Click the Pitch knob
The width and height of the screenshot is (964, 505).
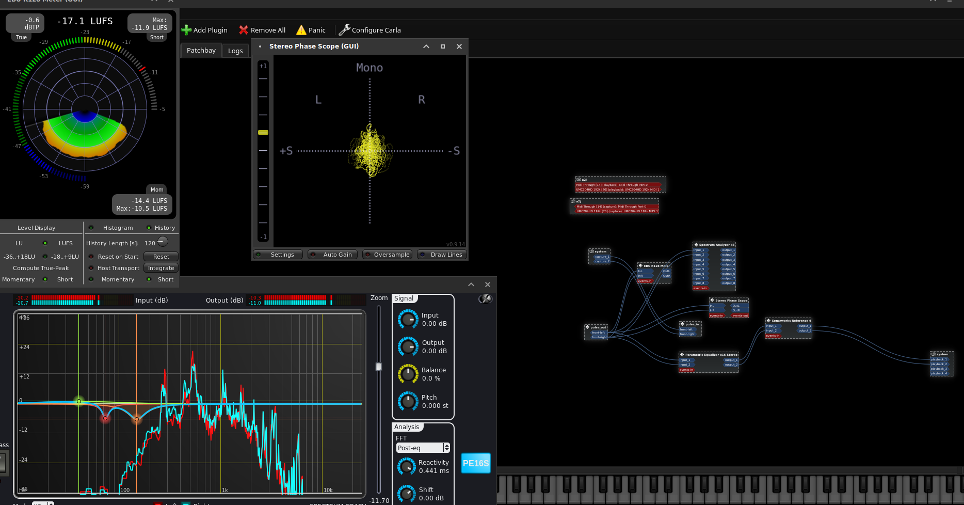(x=408, y=402)
